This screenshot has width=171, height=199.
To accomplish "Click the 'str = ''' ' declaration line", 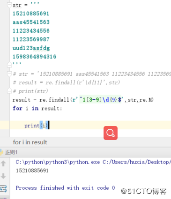I will pos(26,5).
